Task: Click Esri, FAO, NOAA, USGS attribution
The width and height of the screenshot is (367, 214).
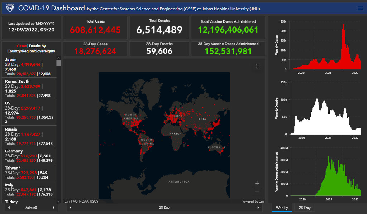Action: click(81, 201)
